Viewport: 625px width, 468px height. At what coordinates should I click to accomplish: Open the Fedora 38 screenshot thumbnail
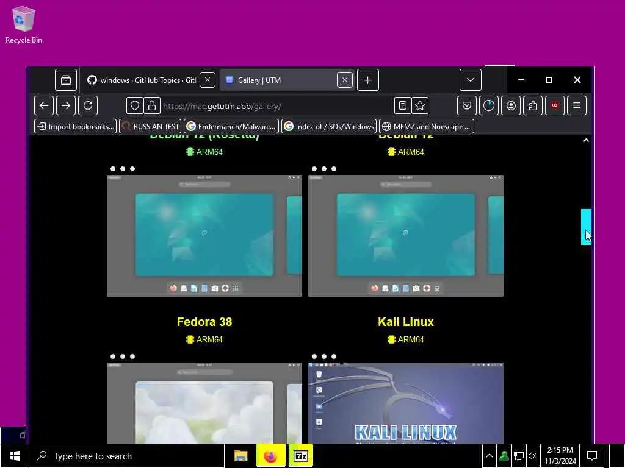(204, 403)
